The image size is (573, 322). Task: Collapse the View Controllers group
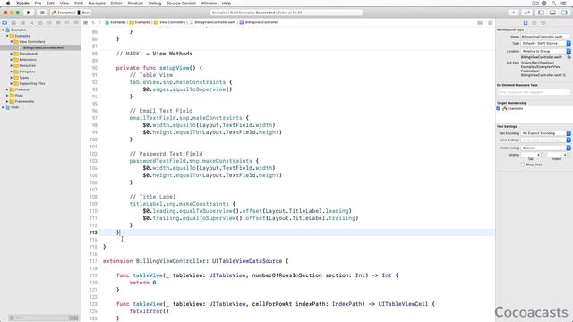[x=12, y=42]
